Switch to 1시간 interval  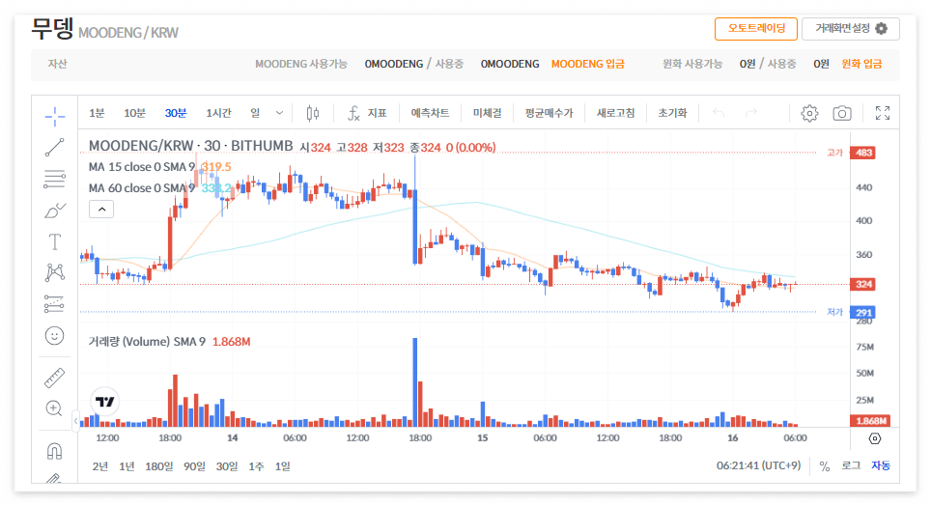(x=218, y=113)
